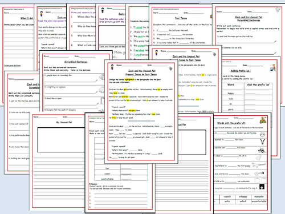Click 'Present Tense to Past Tense' title on center sheet

[x=141, y=74]
